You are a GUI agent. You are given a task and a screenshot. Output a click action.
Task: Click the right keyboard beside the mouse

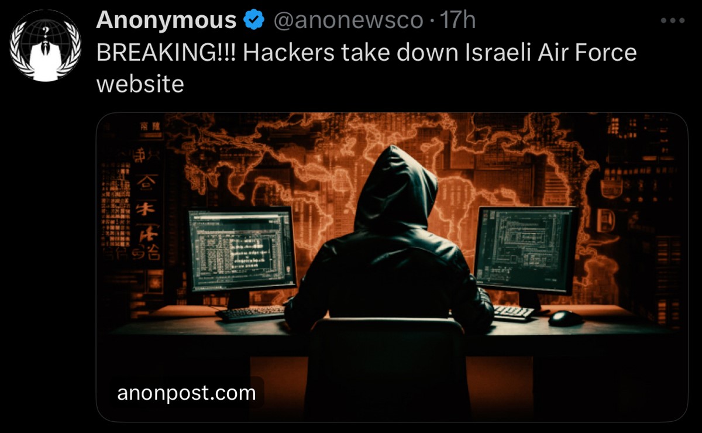click(x=513, y=312)
